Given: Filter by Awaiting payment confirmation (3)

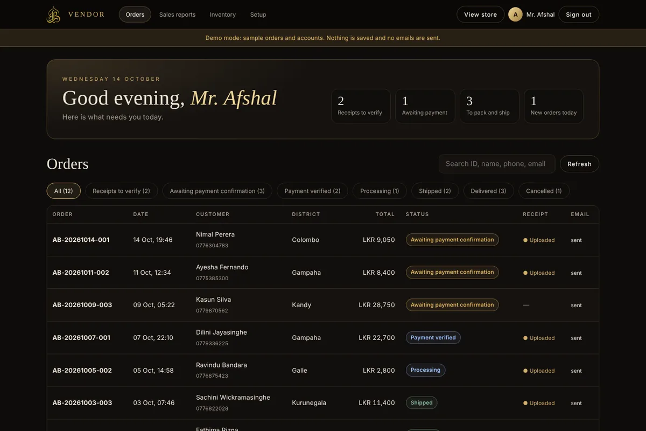Looking at the screenshot, I should point(217,191).
